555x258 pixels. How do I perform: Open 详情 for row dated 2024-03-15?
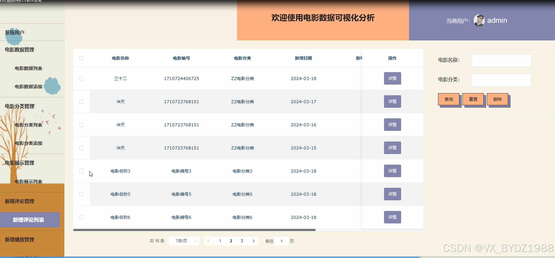392,148
